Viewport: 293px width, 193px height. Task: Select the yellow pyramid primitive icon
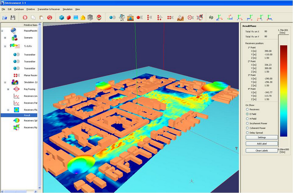pyautogui.click(x=83, y=18)
